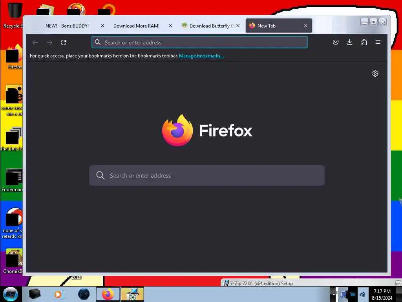Expand the list all tabs dropdown arrow

(336, 26)
